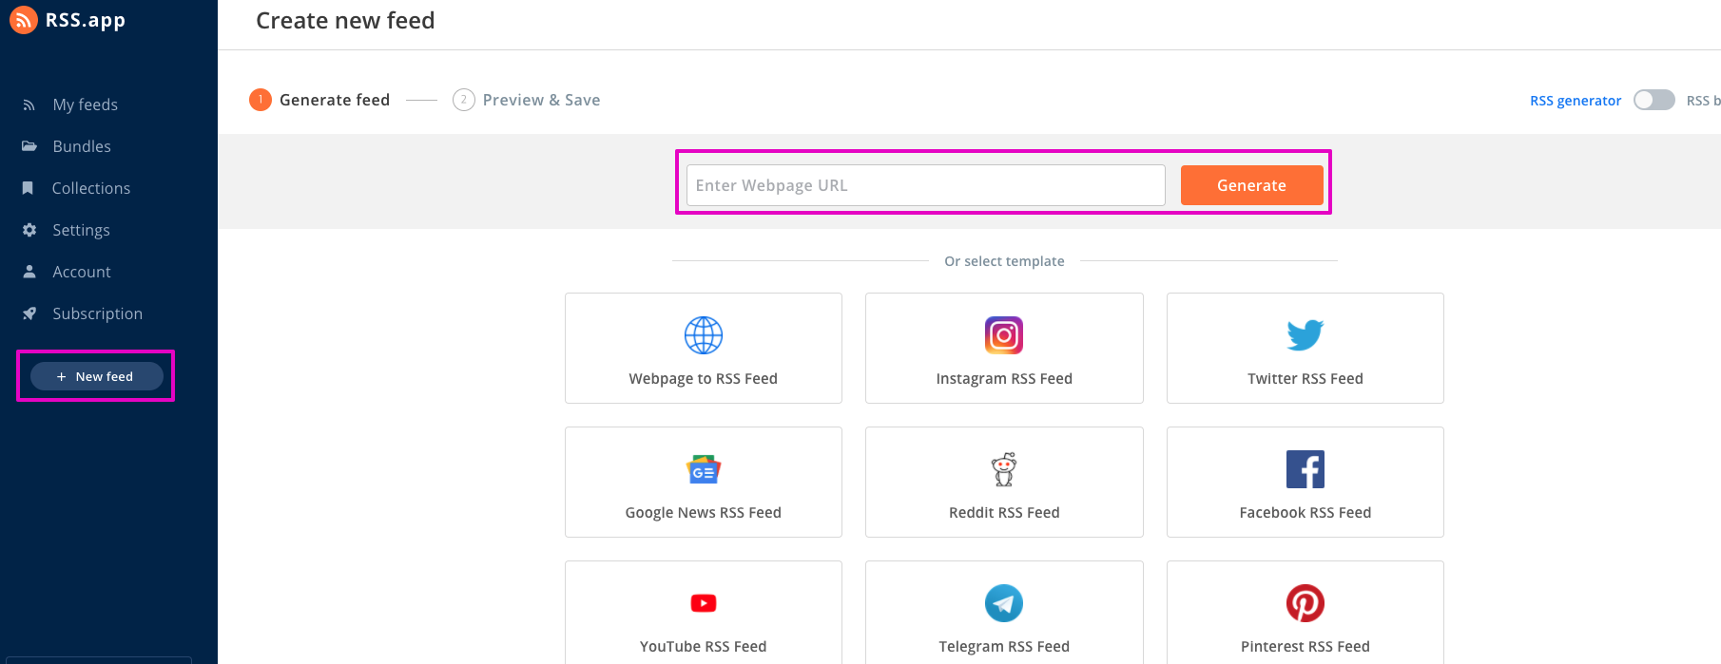Pick the YouTube play icon template
The height and width of the screenshot is (664, 1721).
click(704, 603)
